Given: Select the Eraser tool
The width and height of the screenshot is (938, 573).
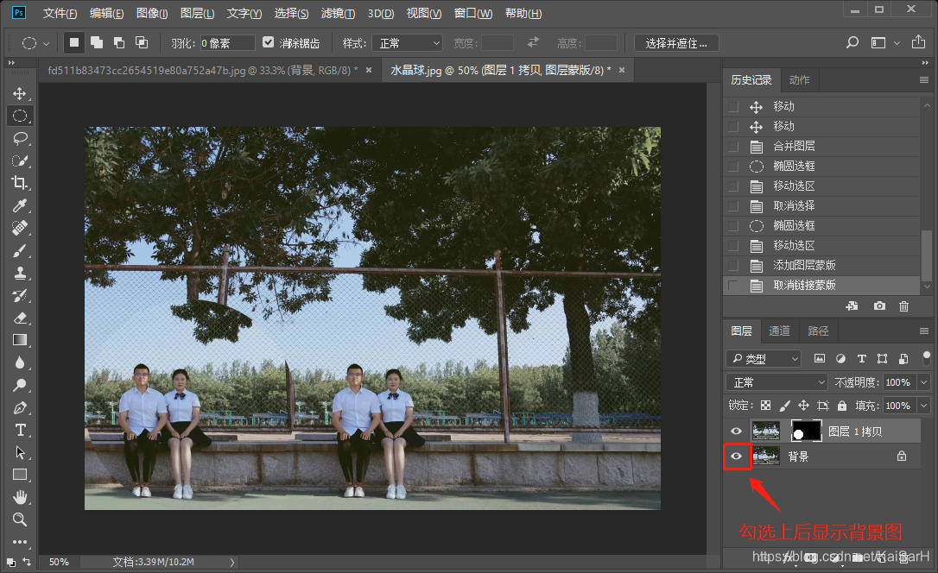Looking at the screenshot, I should (x=20, y=318).
